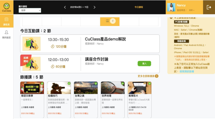
Task: Click the 台灣之美 title text
Action: coord(80,96)
